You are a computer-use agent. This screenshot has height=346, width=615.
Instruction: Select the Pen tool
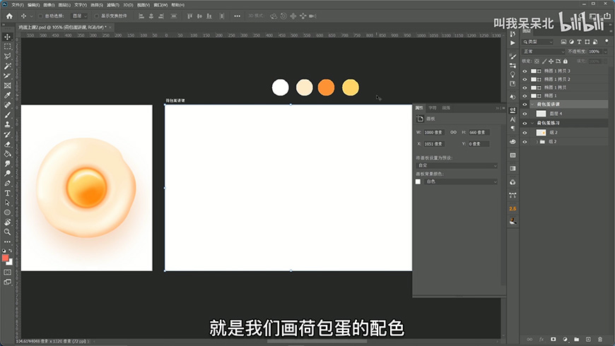tap(7, 184)
